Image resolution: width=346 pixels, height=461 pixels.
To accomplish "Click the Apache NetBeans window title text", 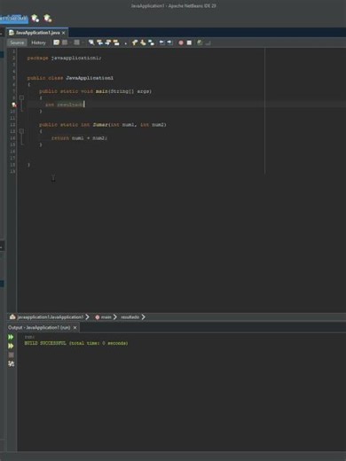I will click(173, 5).
